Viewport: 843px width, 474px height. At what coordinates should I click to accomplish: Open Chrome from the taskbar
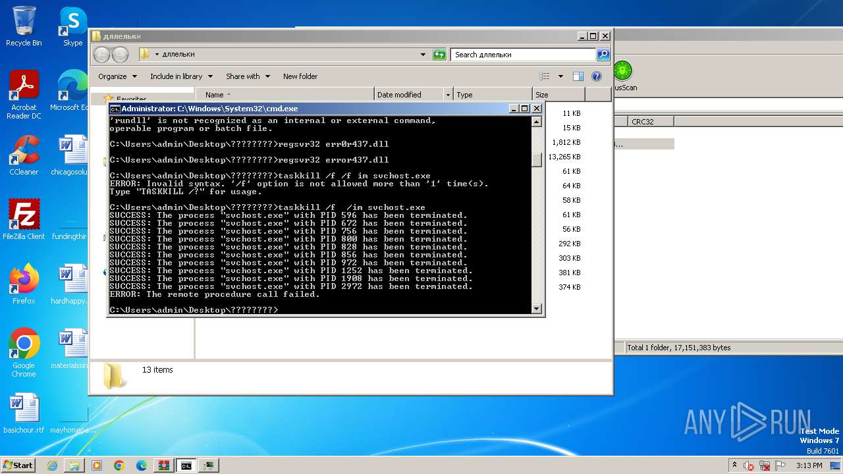119,465
